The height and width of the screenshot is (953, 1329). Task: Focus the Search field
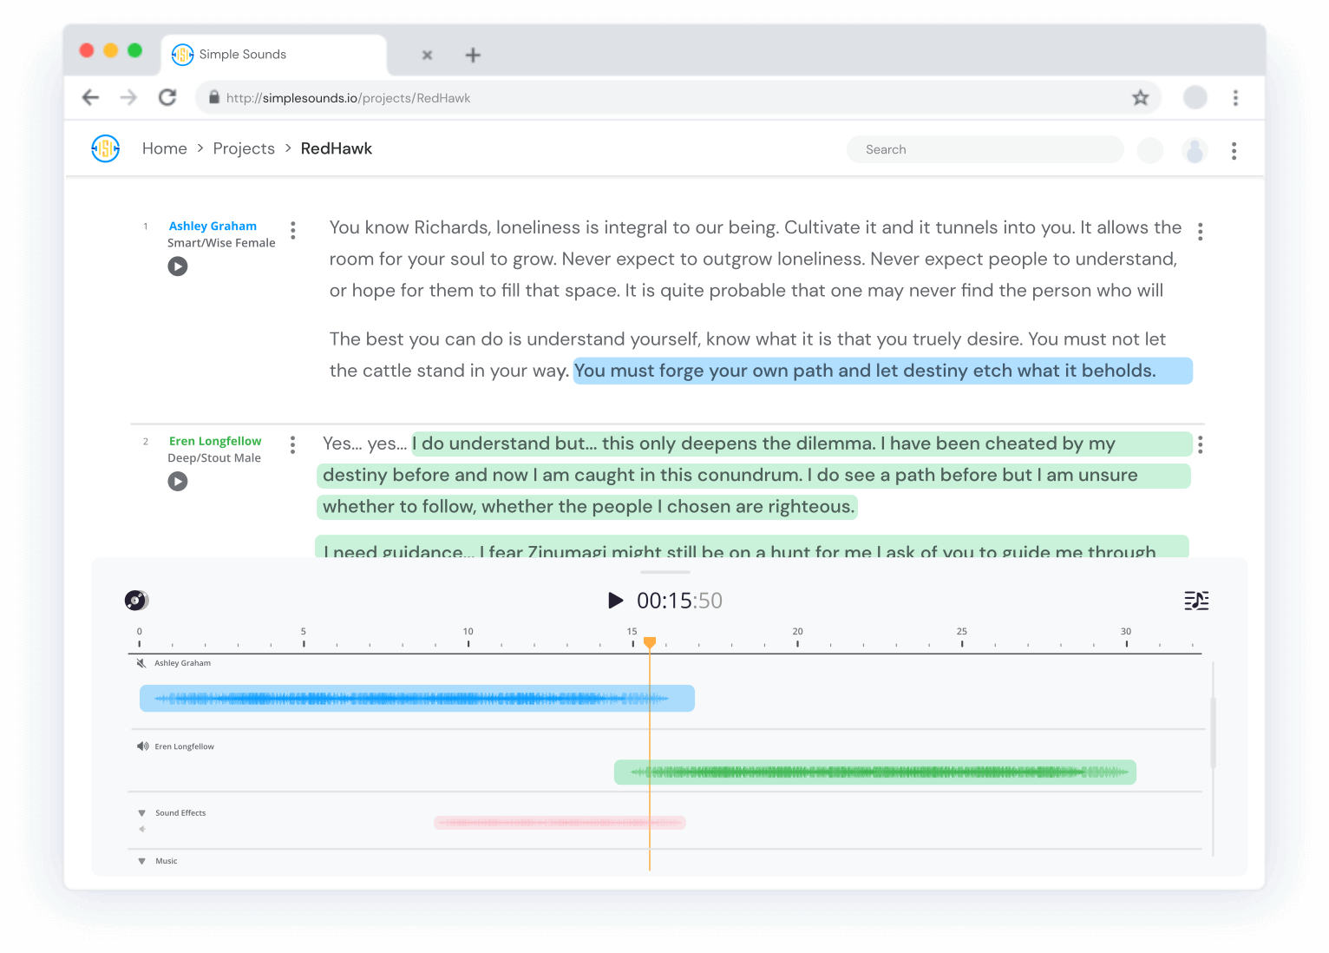(x=985, y=149)
